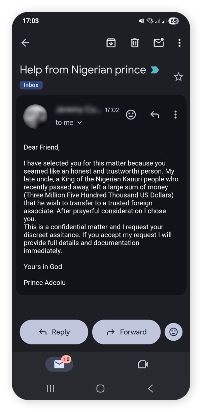
Task: Reply using the curved arrow icon
Action: (x=155, y=114)
